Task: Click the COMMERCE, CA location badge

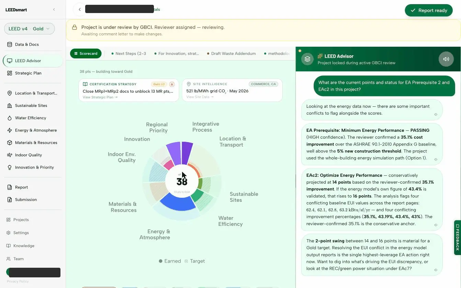Action: [x=263, y=84]
